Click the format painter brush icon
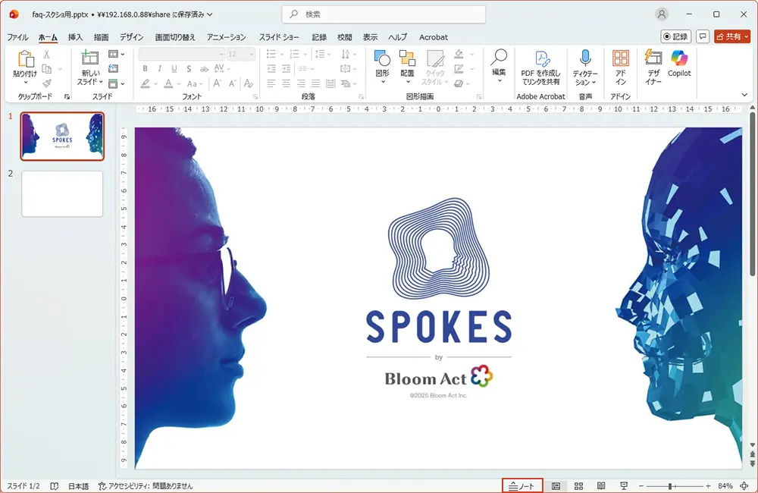 pyautogui.click(x=46, y=83)
